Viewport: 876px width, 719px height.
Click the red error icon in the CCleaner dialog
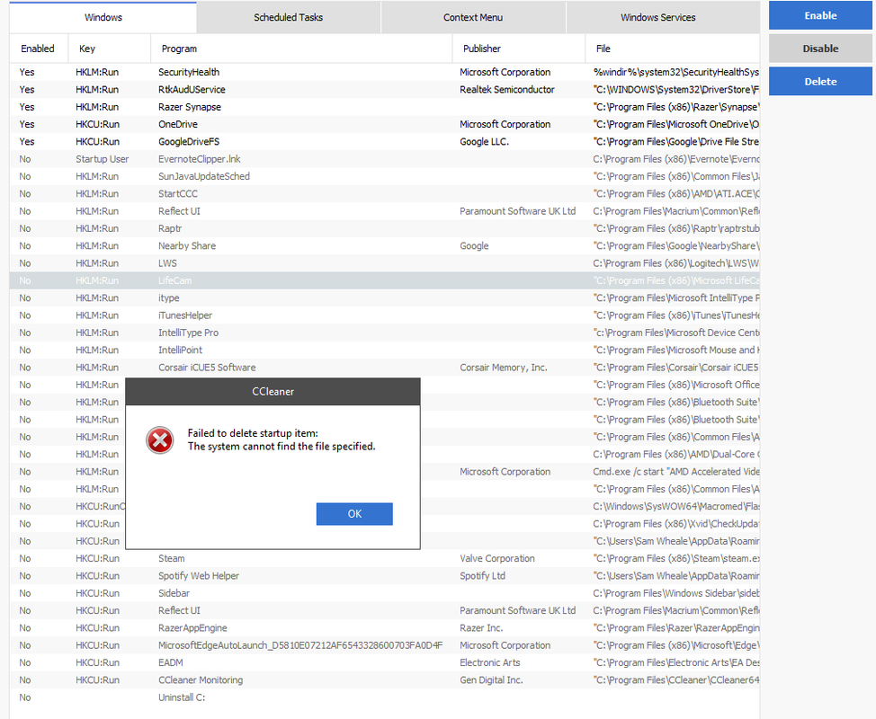click(160, 440)
